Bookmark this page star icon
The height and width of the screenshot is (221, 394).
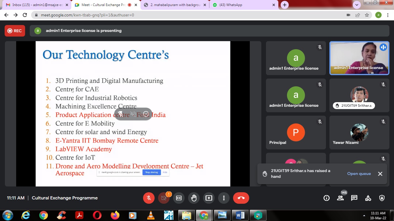click(367, 15)
